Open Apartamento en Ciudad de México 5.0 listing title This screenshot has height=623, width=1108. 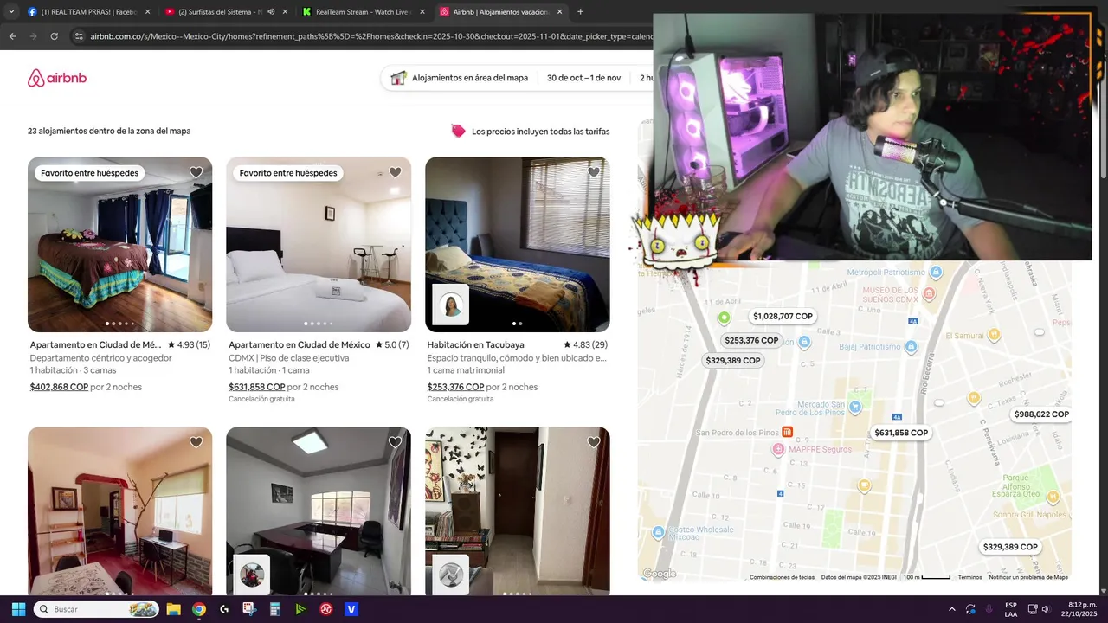click(300, 344)
